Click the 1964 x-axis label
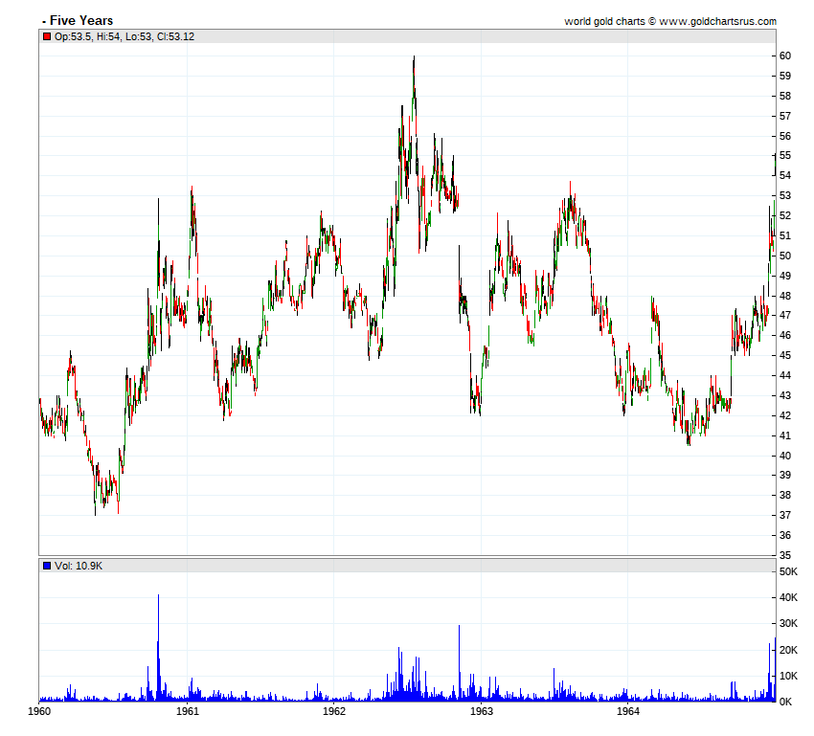The image size is (814, 736). (x=627, y=710)
